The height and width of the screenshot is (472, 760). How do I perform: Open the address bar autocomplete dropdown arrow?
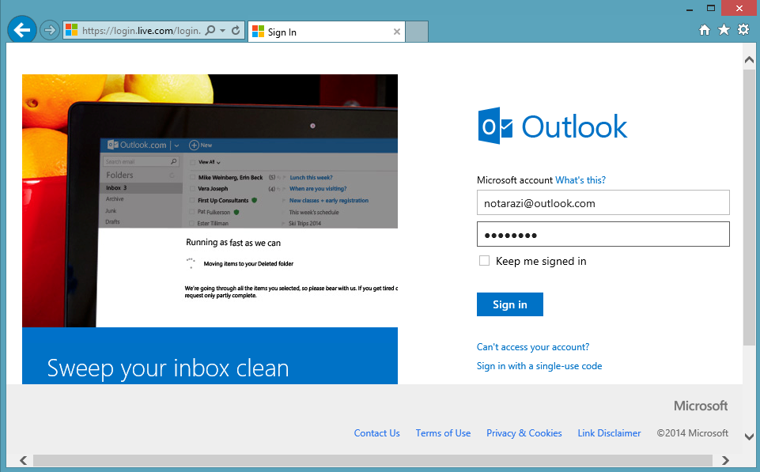(x=222, y=31)
